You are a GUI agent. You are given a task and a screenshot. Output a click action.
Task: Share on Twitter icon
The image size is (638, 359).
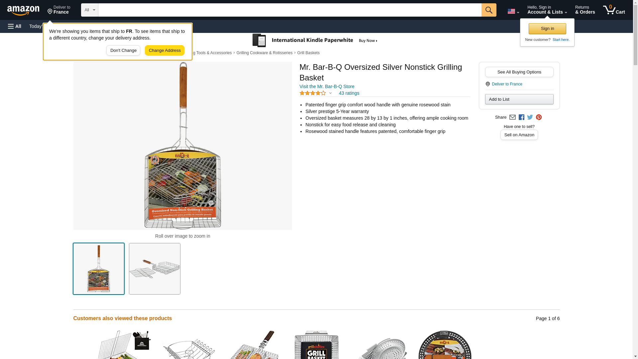530,117
